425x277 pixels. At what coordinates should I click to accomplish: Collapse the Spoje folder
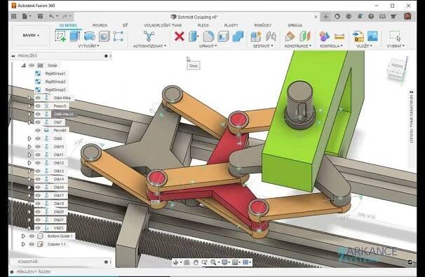pyautogui.click(x=23, y=65)
